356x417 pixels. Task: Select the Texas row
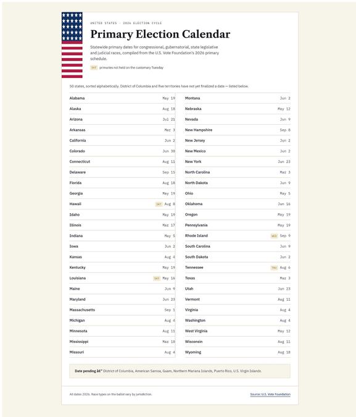click(238, 278)
